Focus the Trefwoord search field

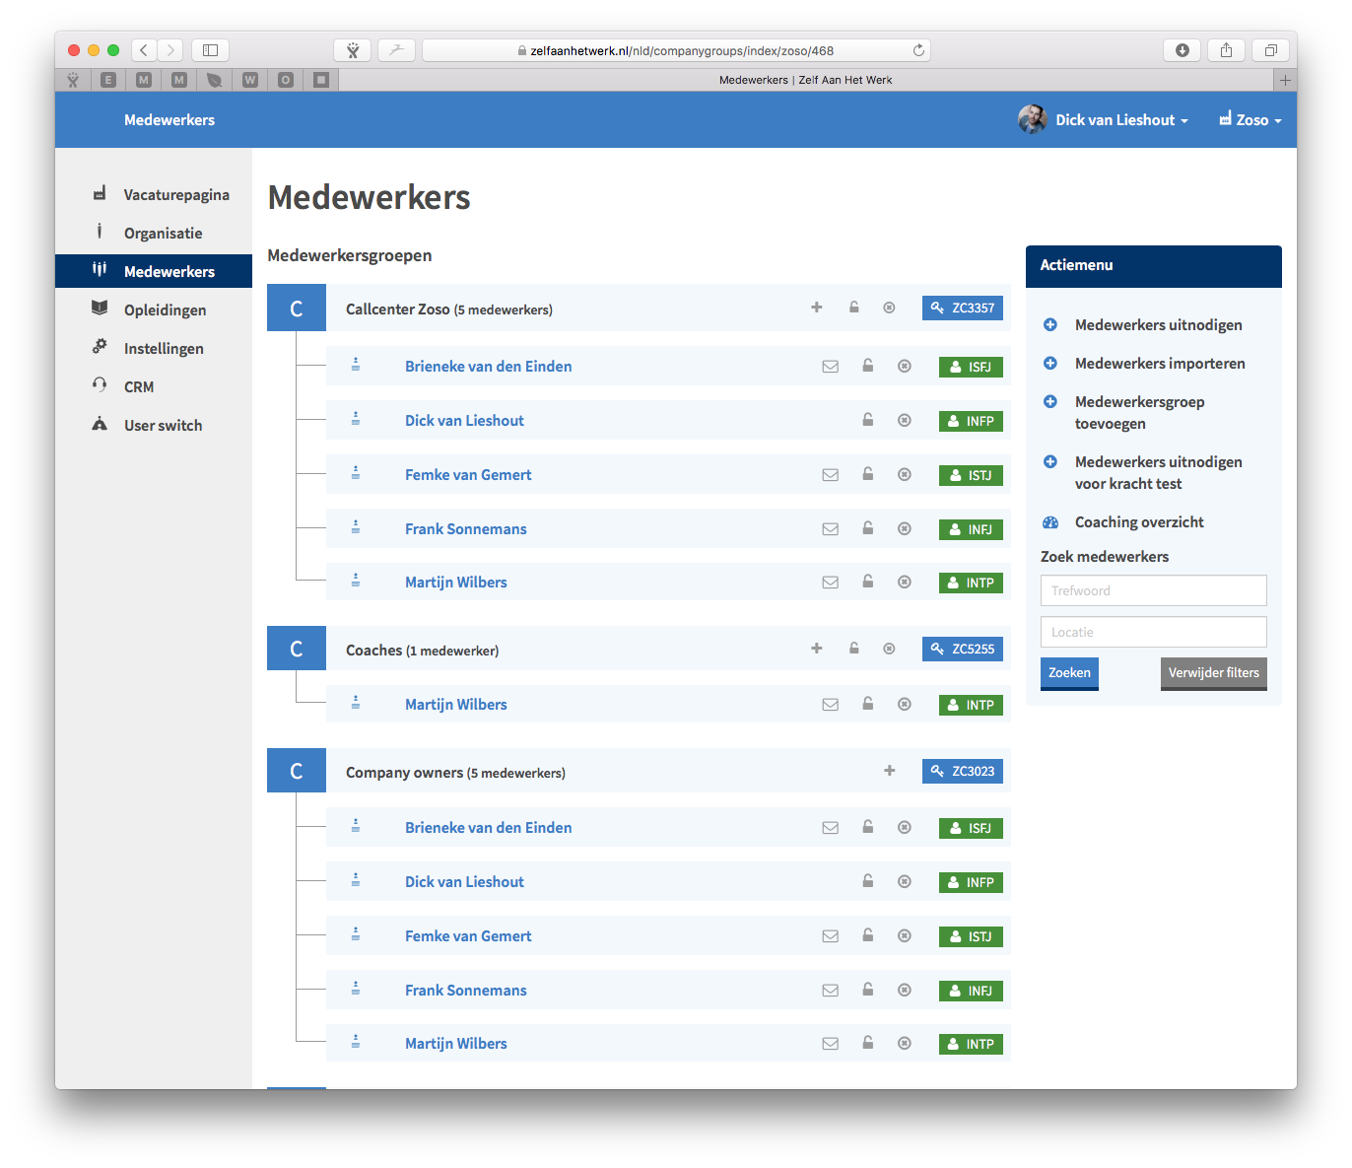pyautogui.click(x=1154, y=590)
